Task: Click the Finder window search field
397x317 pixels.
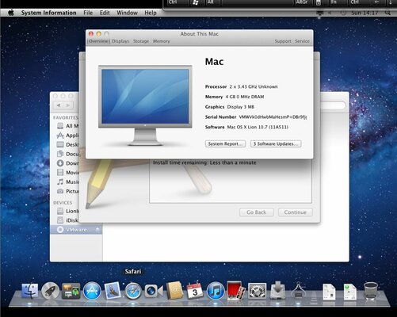Action: [333, 105]
